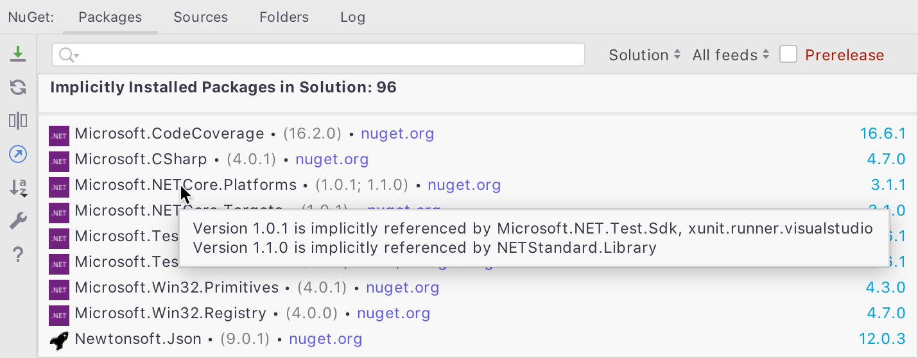
Task: Open the All feeds dropdown
Action: (x=731, y=55)
